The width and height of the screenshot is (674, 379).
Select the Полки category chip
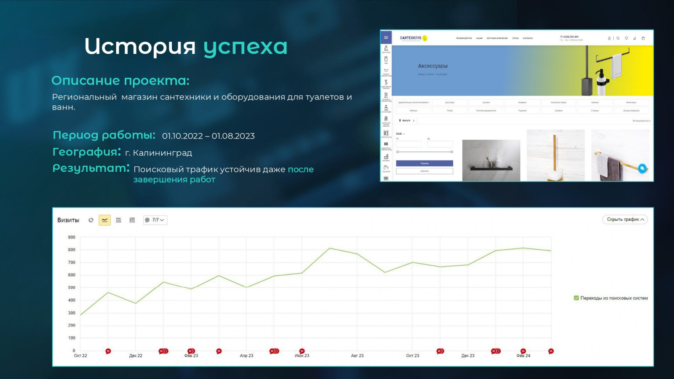coord(450,111)
